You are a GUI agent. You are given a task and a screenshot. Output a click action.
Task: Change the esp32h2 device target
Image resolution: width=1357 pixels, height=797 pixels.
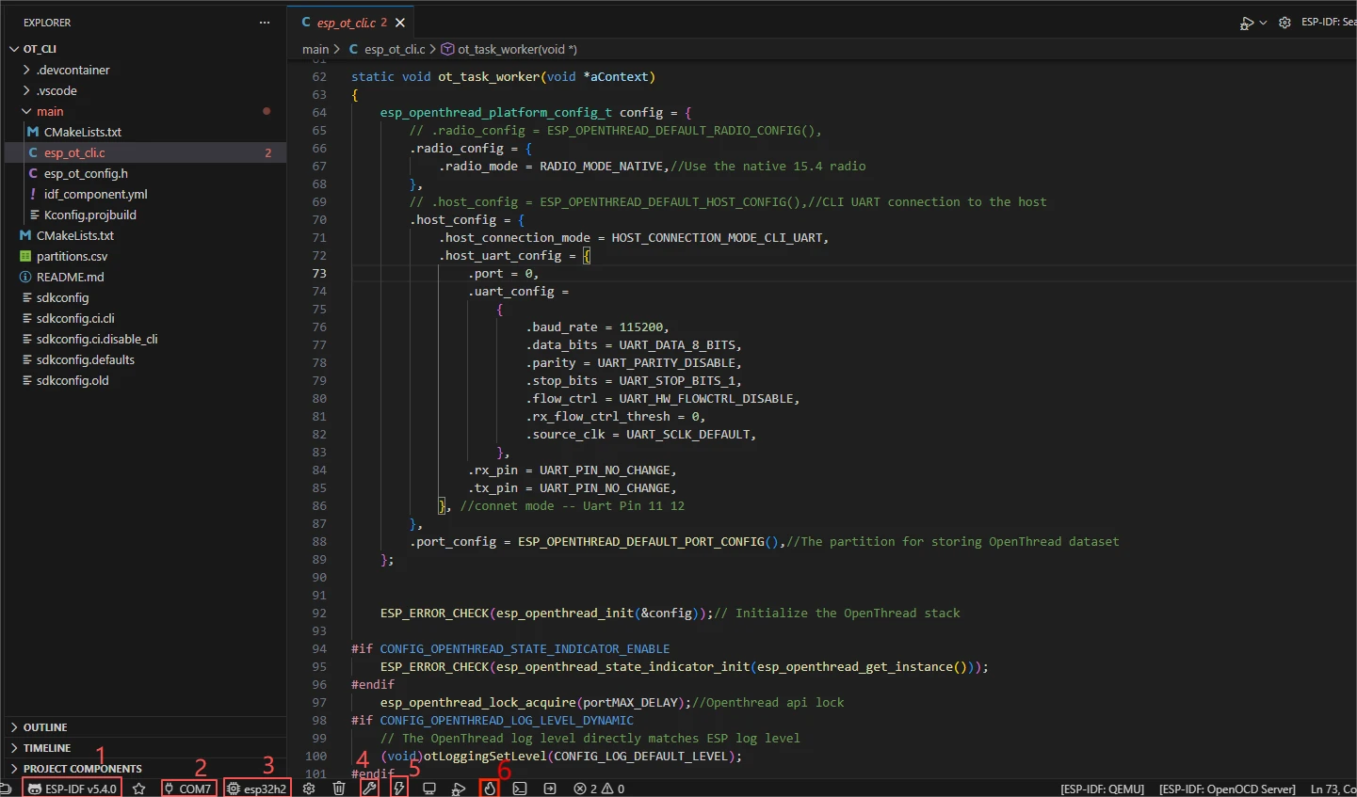tap(257, 789)
